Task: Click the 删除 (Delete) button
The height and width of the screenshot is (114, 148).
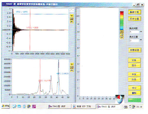Action: click(134, 93)
